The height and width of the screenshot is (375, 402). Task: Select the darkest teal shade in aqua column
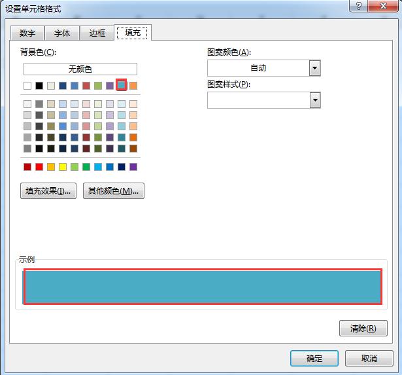pyautogui.click(x=122, y=149)
